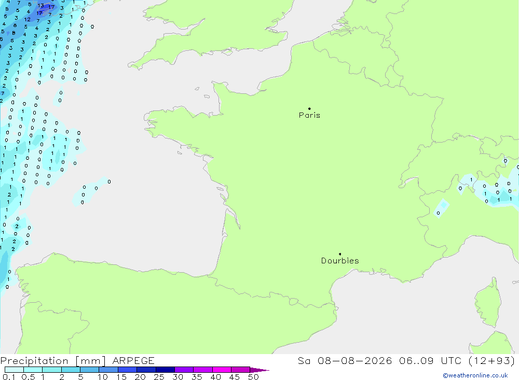
Task: Click the '50' legend scale value
Action: click(253, 377)
